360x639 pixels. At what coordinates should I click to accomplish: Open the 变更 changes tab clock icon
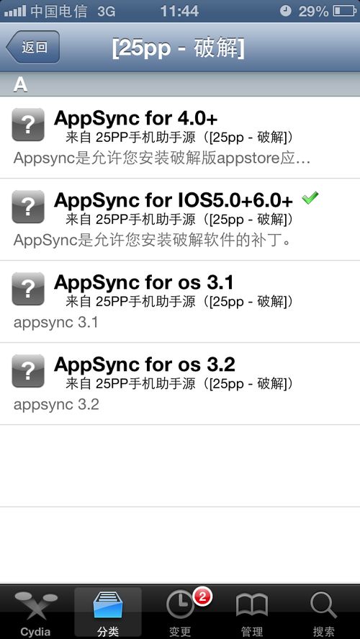pos(179,604)
